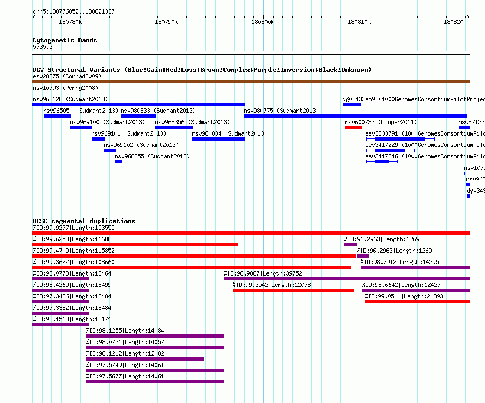This screenshot has width=485, height=403.
Task: Select duplication %ID:98.1513 Length:12171
Action: 60,325
